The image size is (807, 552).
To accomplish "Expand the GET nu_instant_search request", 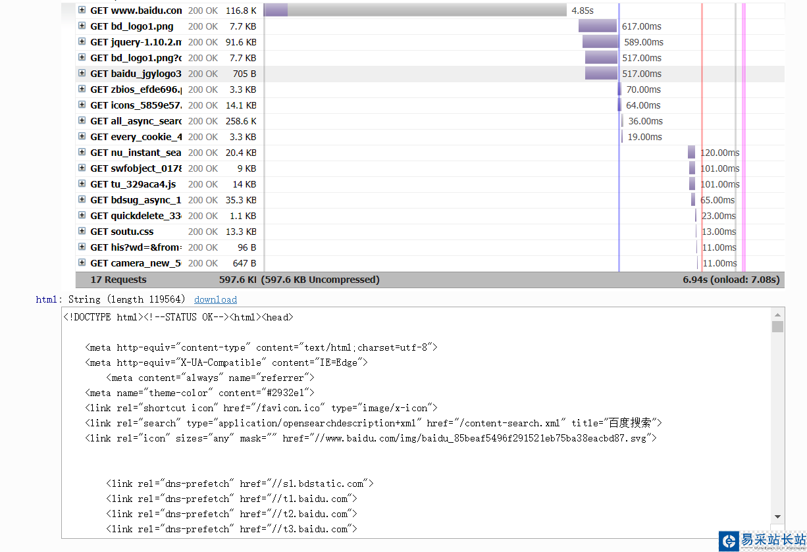I will [82, 152].
